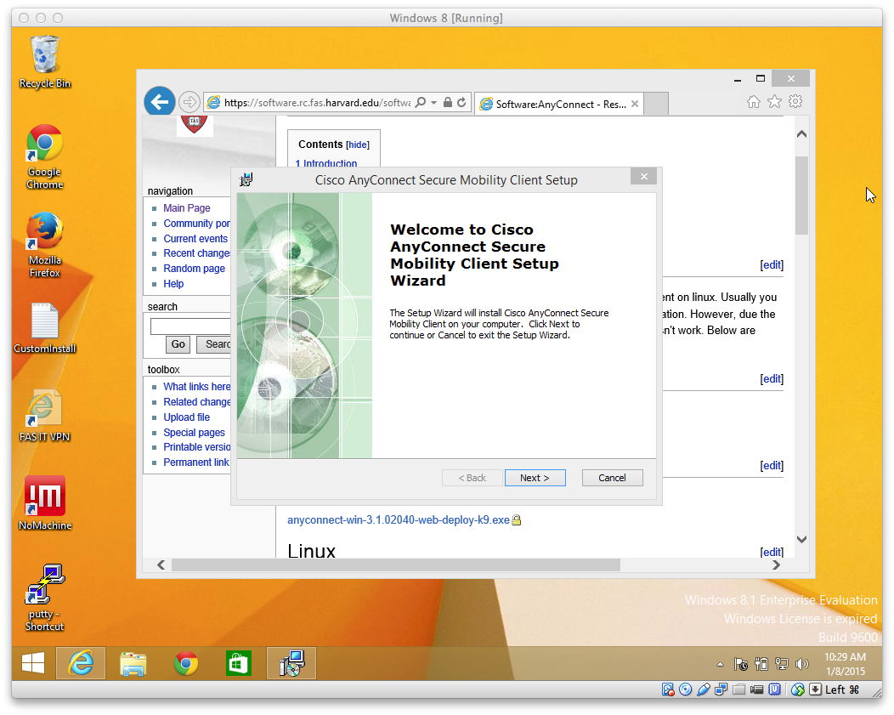Open File Explorer from the taskbar

point(133,663)
